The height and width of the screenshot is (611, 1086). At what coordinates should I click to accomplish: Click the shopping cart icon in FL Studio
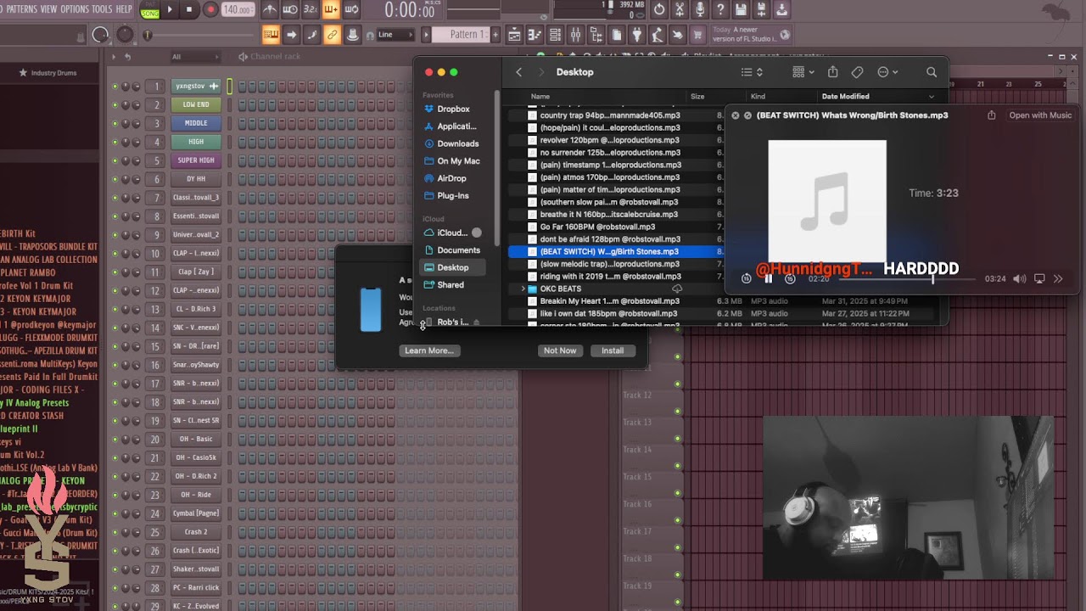(698, 35)
